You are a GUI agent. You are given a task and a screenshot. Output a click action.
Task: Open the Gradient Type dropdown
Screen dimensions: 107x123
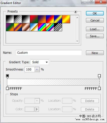coord(40,62)
